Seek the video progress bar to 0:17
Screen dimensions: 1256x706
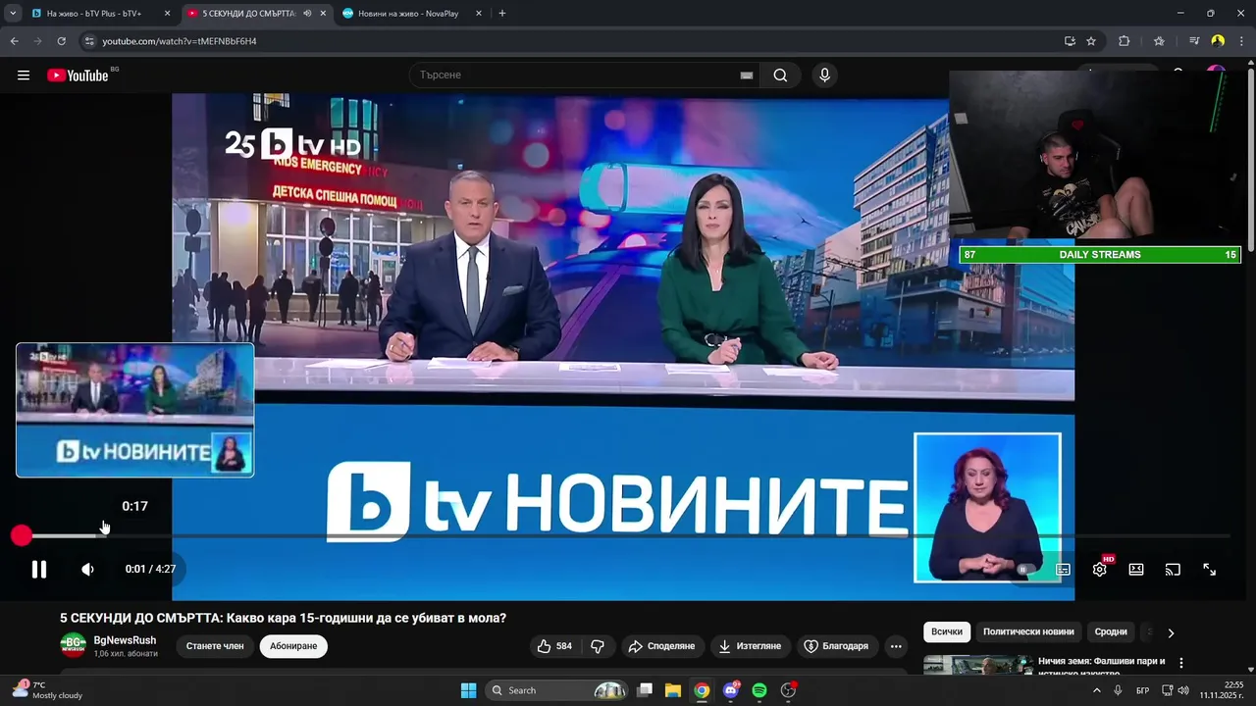(x=103, y=535)
